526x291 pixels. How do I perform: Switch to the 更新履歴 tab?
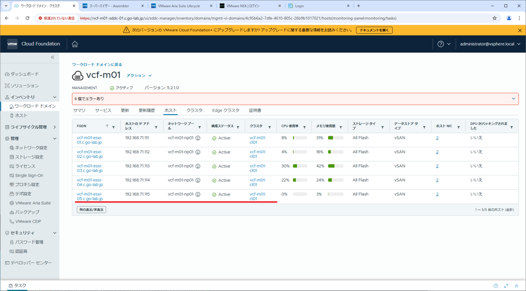[147, 111]
